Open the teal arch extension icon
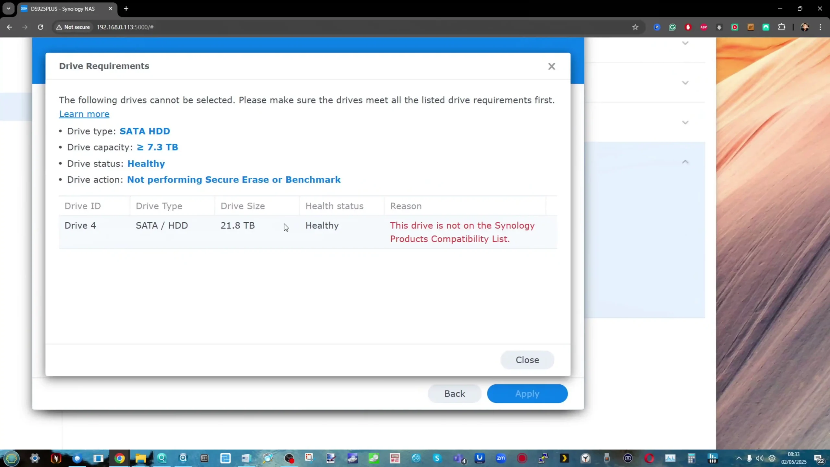The image size is (830, 467). (766, 27)
